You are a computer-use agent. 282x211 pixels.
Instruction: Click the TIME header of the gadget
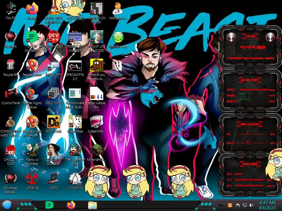[250, 37]
